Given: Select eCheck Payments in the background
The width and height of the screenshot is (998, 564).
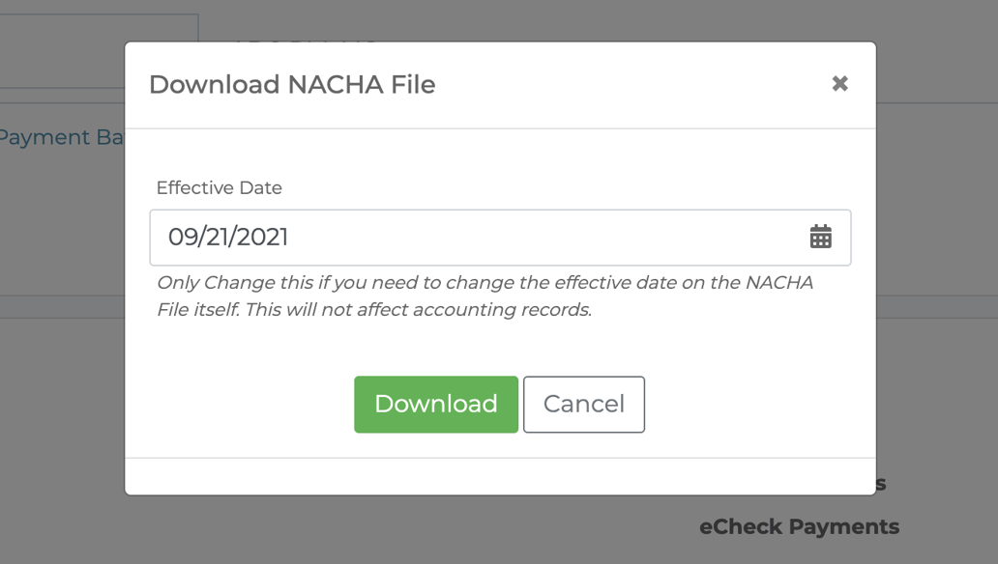Looking at the screenshot, I should click(x=800, y=526).
